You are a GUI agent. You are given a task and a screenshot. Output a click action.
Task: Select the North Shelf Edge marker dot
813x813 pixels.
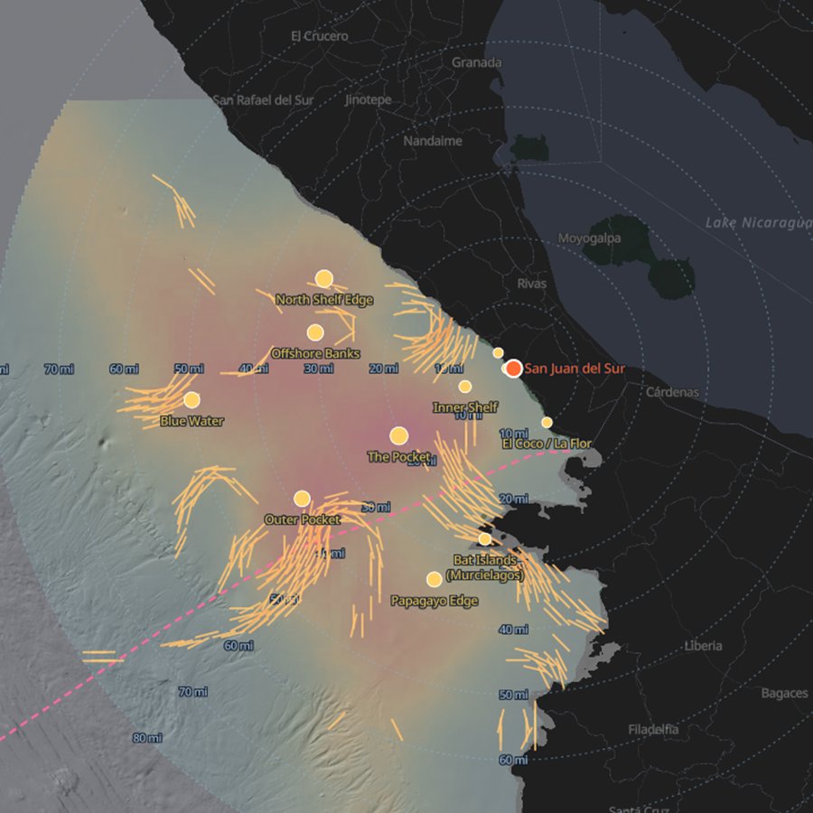tap(324, 279)
